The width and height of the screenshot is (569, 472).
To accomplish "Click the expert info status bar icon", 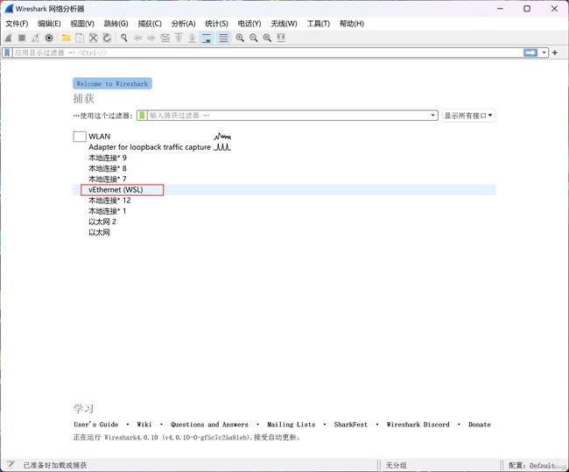I will point(11,464).
